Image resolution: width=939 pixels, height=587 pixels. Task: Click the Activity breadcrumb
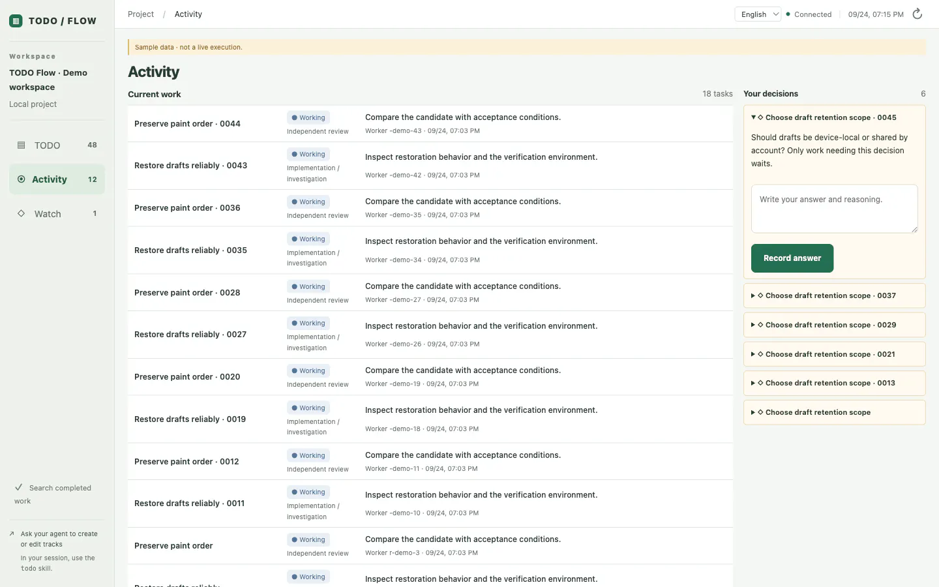coord(188,14)
